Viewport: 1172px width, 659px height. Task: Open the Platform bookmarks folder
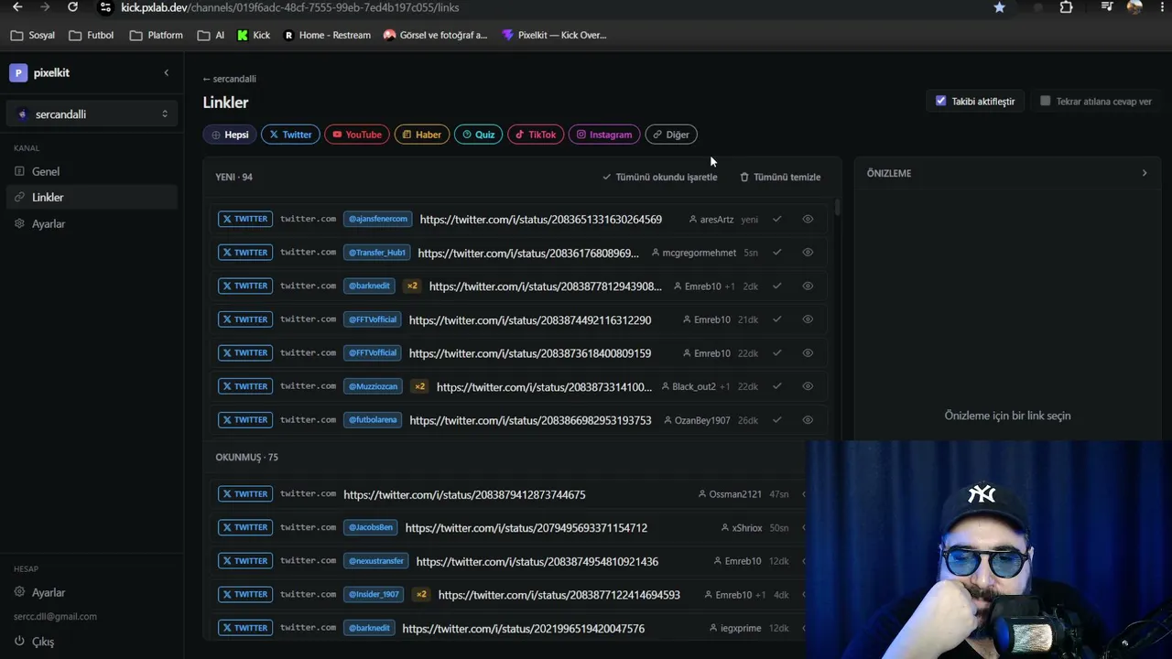pyautogui.click(x=157, y=36)
